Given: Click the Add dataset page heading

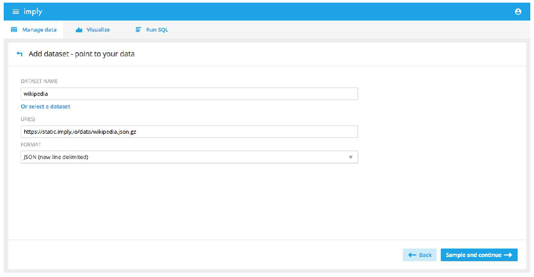Looking at the screenshot, I should pyautogui.click(x=82, y=54).
